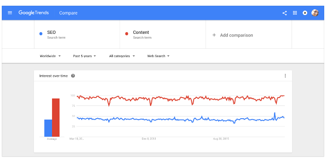Expand the All categories dropdown

tap(122, 56)
